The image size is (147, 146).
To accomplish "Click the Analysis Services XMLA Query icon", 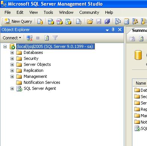I will click(68, 21).
